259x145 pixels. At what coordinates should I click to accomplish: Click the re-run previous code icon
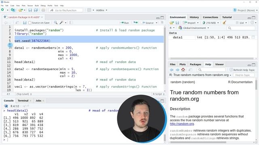pyautogui.click(x=136, y=23)
